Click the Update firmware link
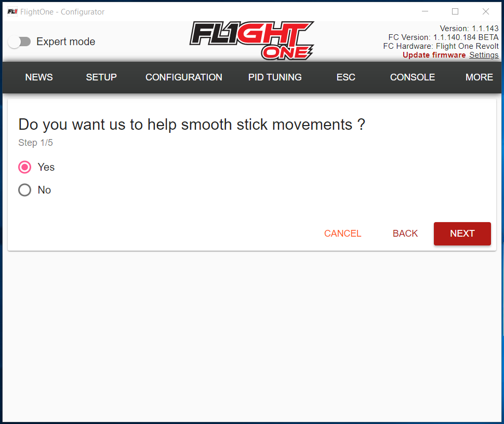Image resolution: width=504 pixels, height=424 pixels. (434, 55)
